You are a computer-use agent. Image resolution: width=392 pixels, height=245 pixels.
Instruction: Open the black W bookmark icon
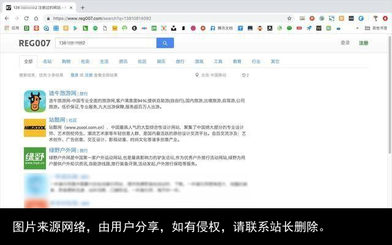point(318,28)
